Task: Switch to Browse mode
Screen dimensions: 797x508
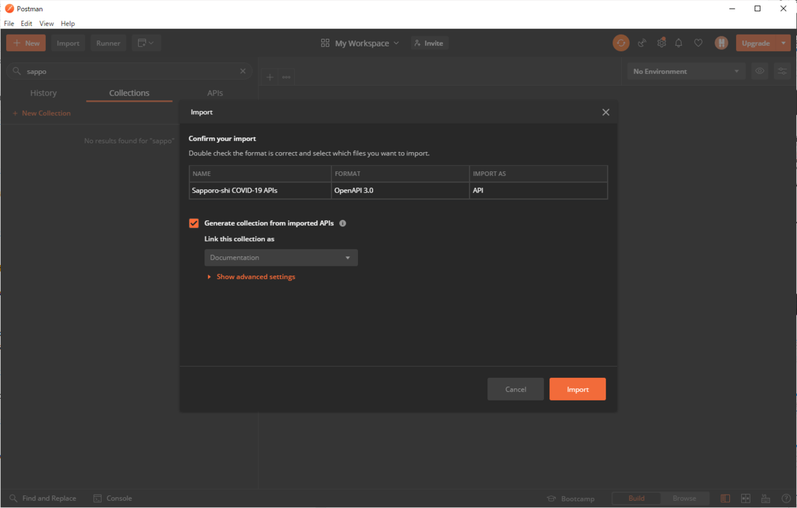Action: (x=685, y=498)
